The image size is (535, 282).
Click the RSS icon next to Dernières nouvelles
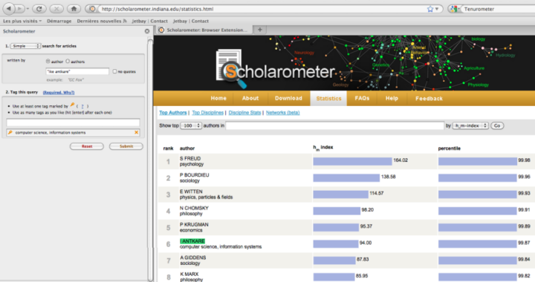point(125,21)
